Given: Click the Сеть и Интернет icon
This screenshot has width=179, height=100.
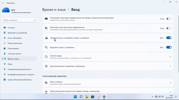Looking at the screenshot, I should [4, 38].
